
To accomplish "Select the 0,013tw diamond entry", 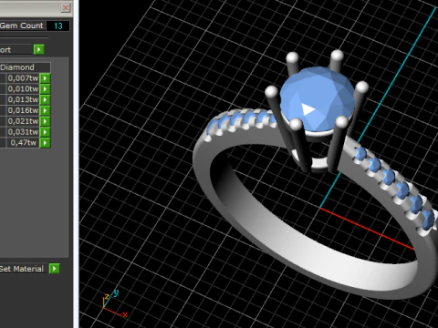I will click(23, 99).
